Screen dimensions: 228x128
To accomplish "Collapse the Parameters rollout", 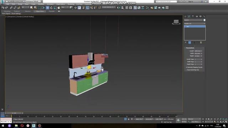I will click(190, 48).
